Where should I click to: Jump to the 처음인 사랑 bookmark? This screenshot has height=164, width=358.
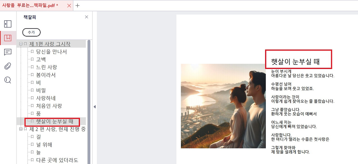(x=49, y=106)
